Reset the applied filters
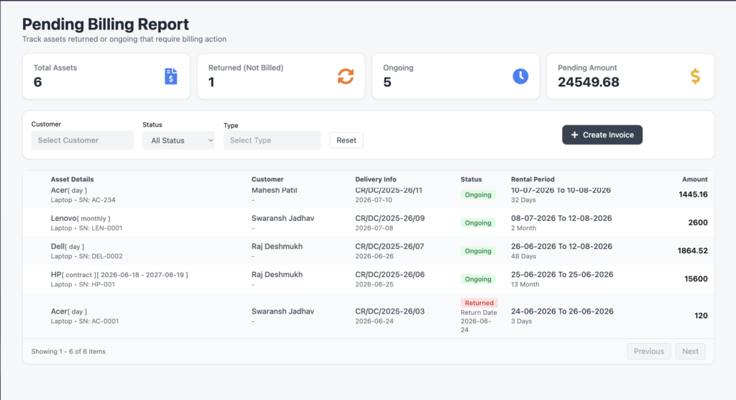The height and width of the screenshot is (400, 736). [346, 140]
